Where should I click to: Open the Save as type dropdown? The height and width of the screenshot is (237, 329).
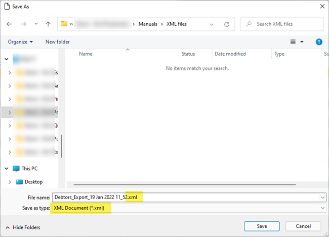point(322,208)
